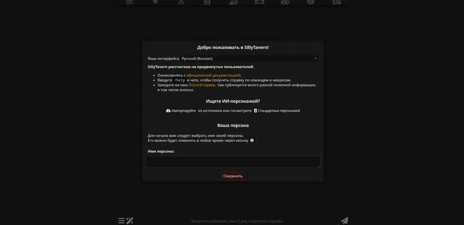Image resolution: width=464 pixels, height=225 pixels.
Task: Open the официальной документацией link
Action: tap(213, 75)
